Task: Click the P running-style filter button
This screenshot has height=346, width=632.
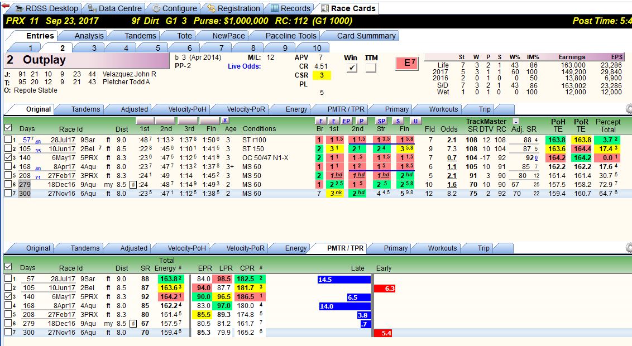Action: [x=362, y=121]
